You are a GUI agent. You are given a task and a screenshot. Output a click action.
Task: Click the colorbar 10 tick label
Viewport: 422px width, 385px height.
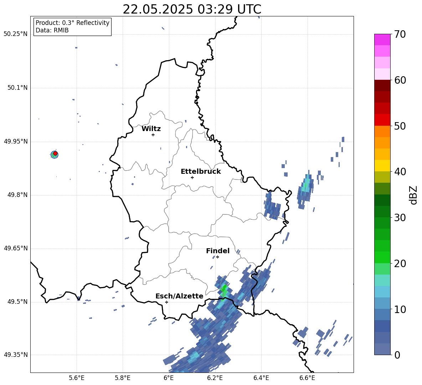pos(400,309)
